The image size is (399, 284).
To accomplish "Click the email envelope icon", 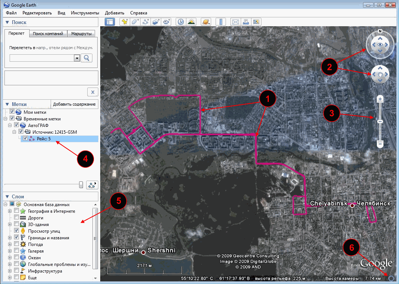I will click(235, 22).
